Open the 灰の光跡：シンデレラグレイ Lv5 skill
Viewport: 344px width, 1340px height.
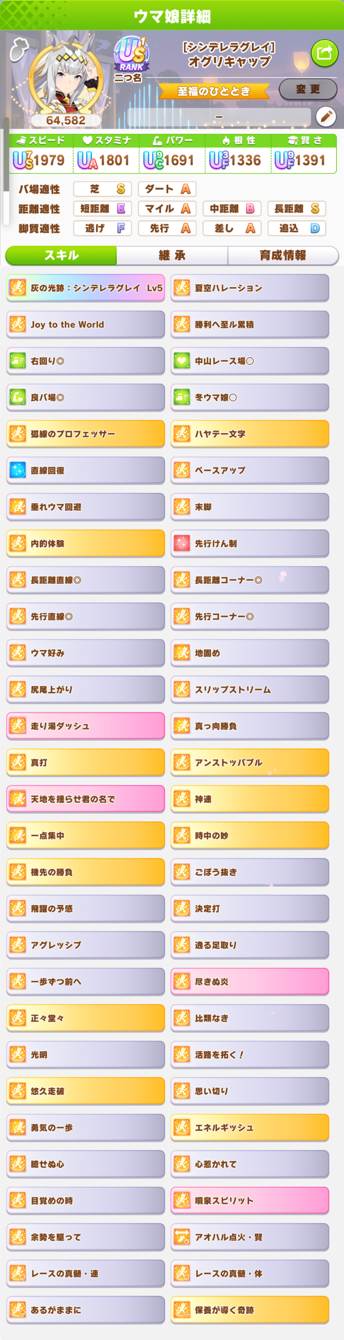[x=86, y=288]
